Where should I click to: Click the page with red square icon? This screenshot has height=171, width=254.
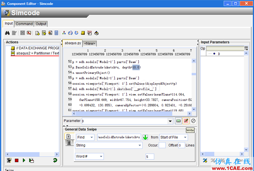click(50, 33)
